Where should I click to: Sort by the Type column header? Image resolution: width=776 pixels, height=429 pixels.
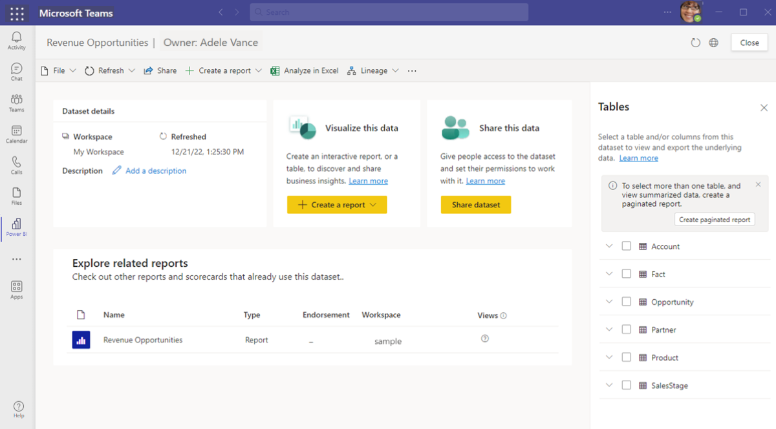click(252, 315)
